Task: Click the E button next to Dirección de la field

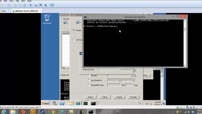Action: pyautogui.click(x=135, y=70)
